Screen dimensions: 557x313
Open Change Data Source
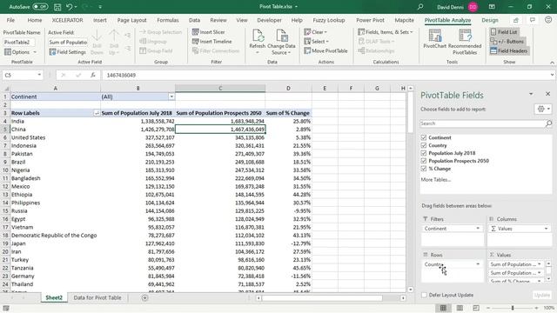click(x=281, y=42)
